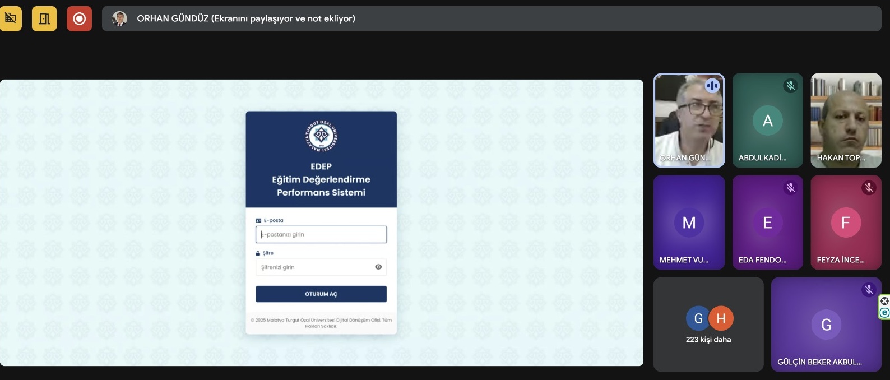Select HAKAN TOP video thumbnail
The image size is (890, 380).
point(846,120)
